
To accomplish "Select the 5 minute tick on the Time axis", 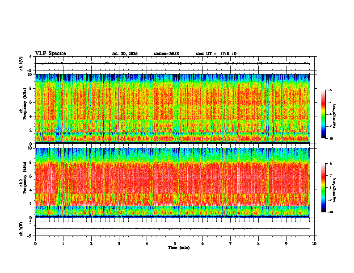I will pyautogui.click(x=175, y=244).
